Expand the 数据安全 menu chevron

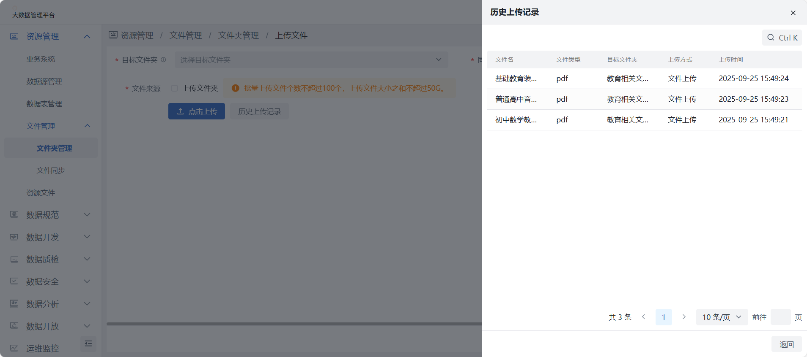coord(87,281)
